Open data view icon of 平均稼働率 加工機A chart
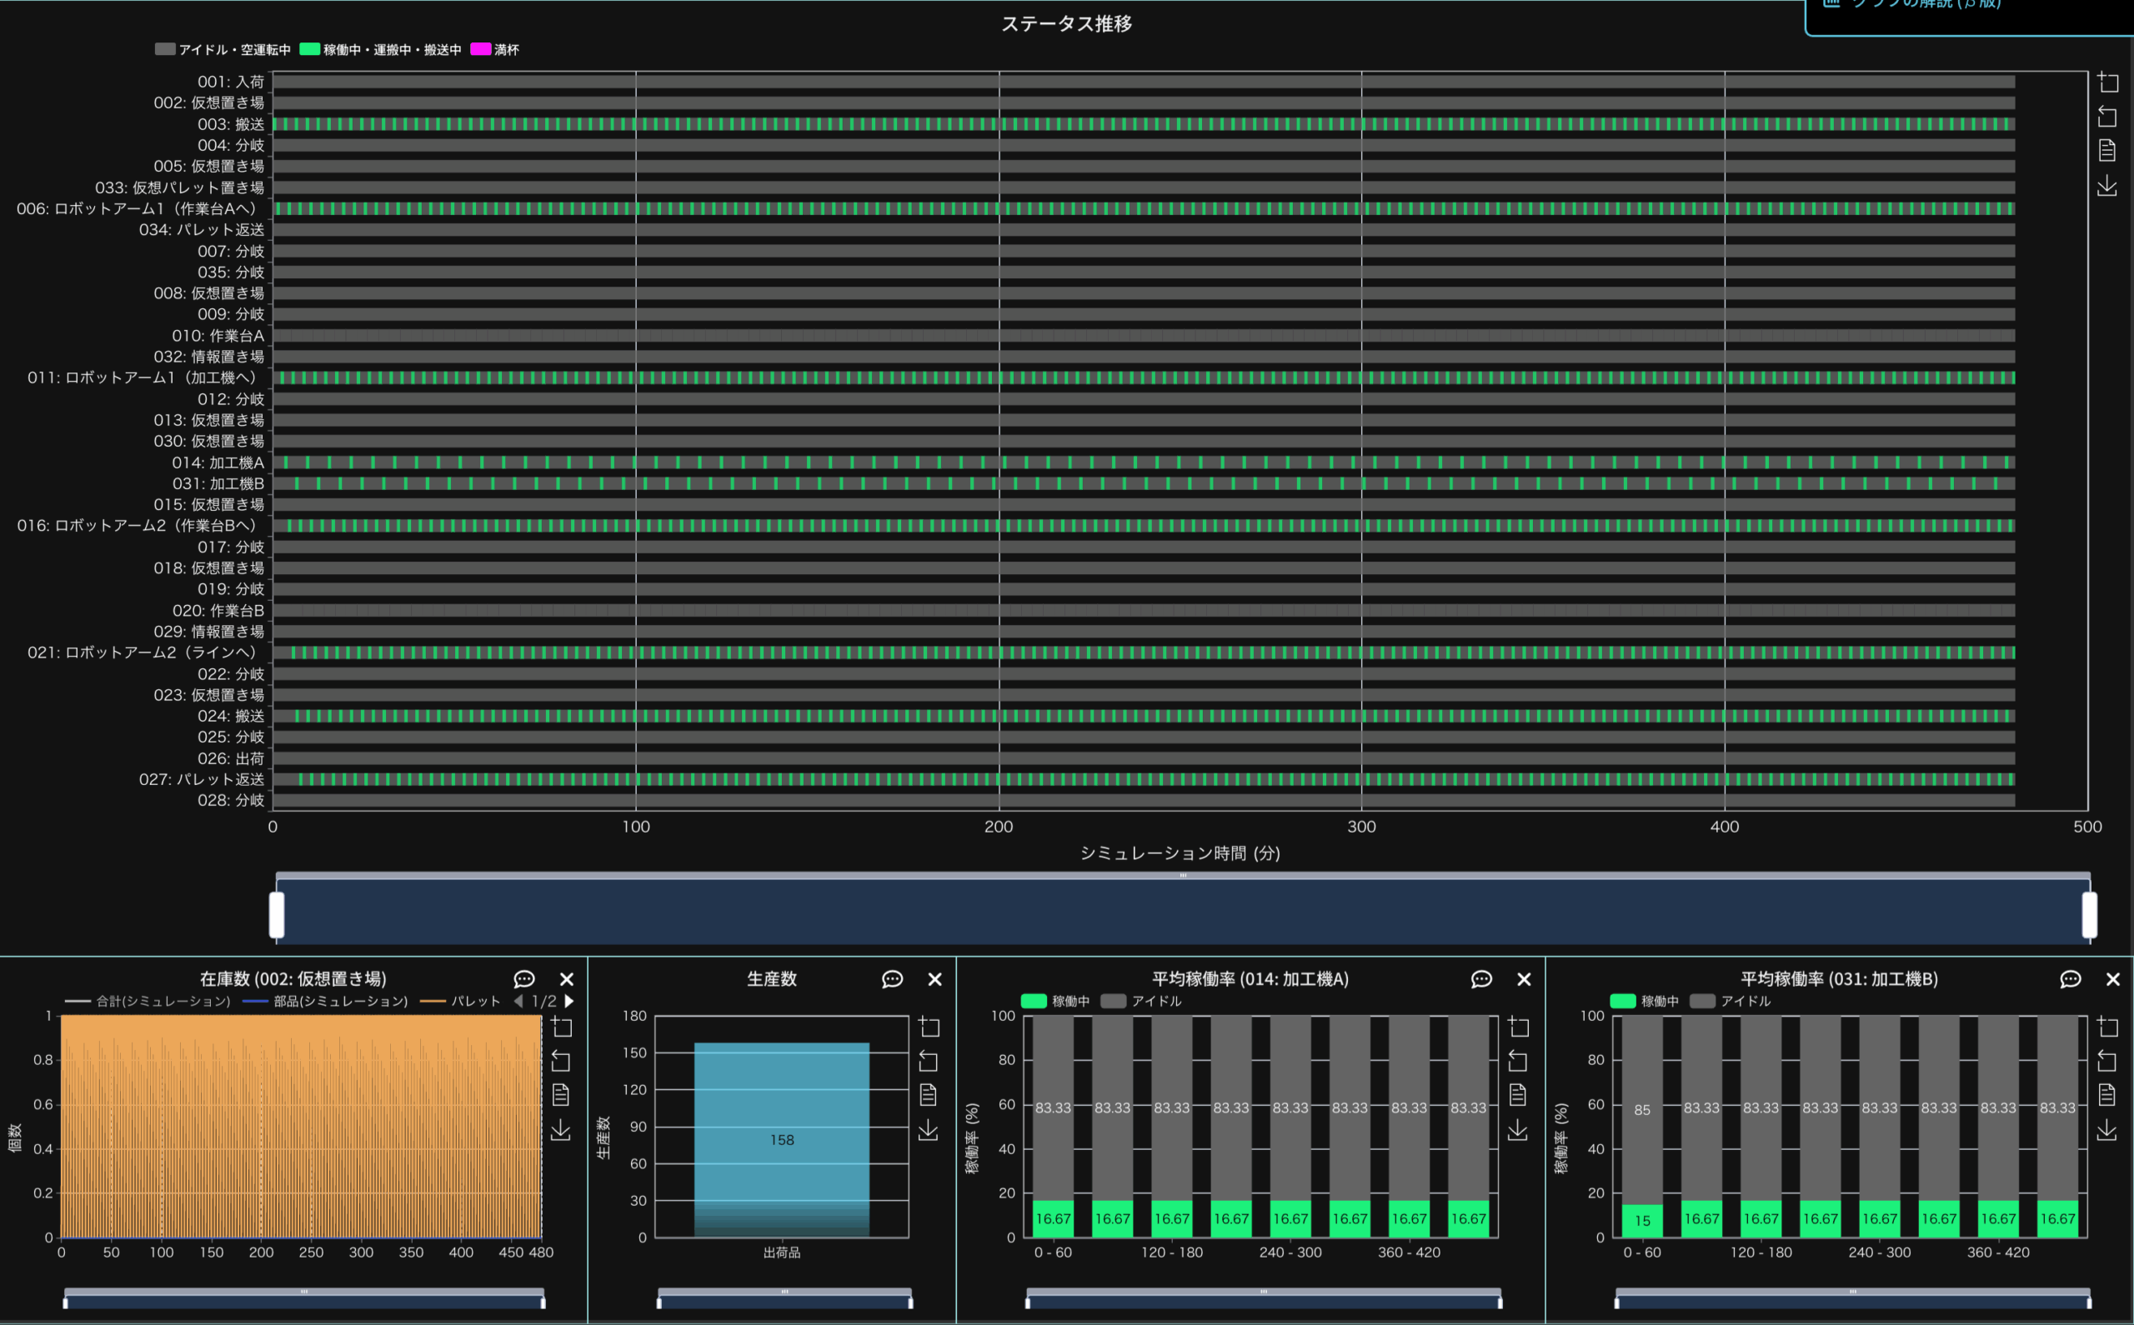 [x=1517, y=1094]
